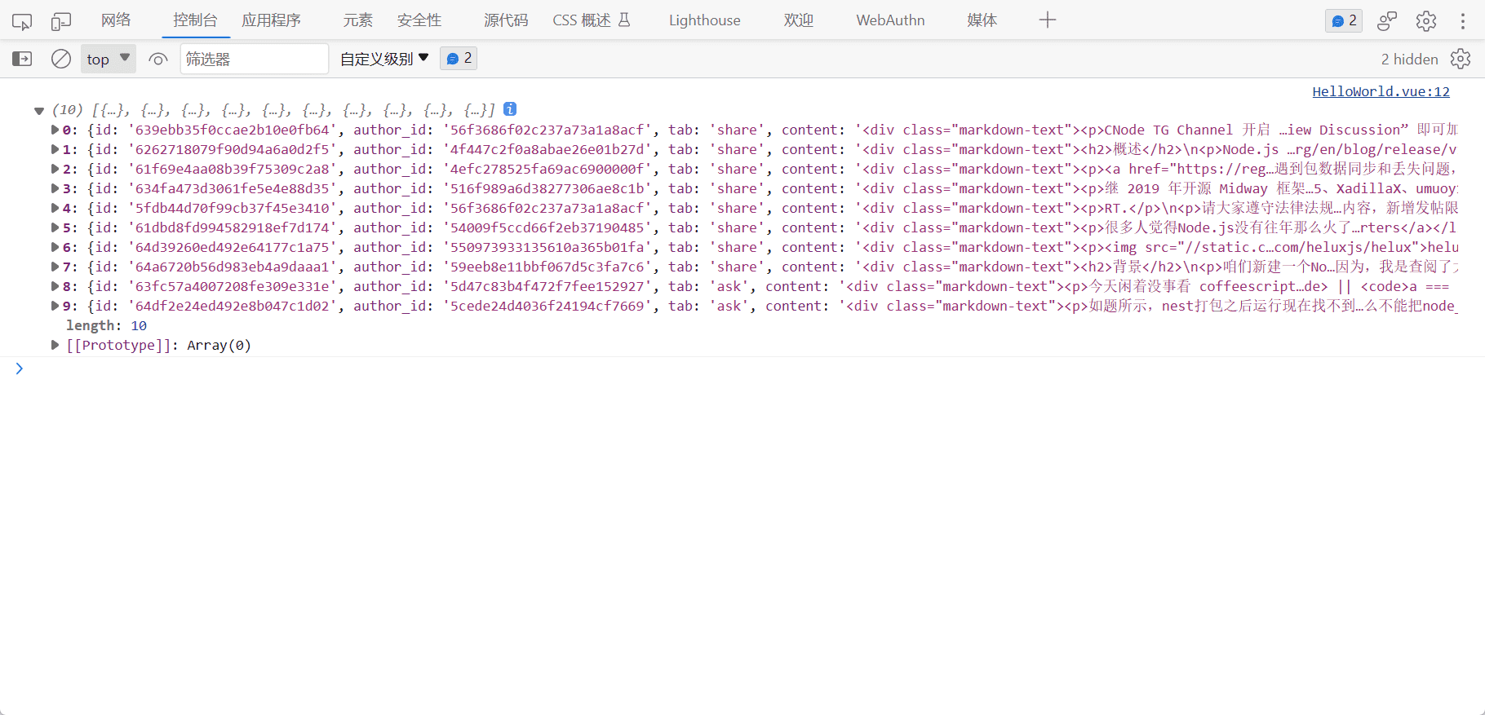Click the feedback people icon
The width and height of the screenshot is (1485, 715).
pos(1387,21)
